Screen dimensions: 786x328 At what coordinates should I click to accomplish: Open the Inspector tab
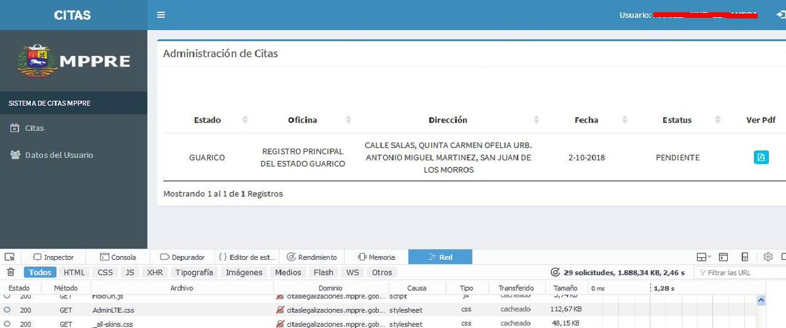[54, 257]
